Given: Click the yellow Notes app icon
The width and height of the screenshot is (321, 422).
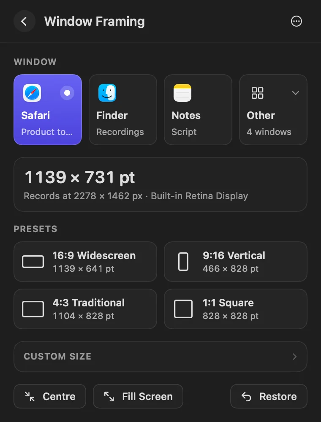Looking at the screenshot, I should click(x=182, y=93).
